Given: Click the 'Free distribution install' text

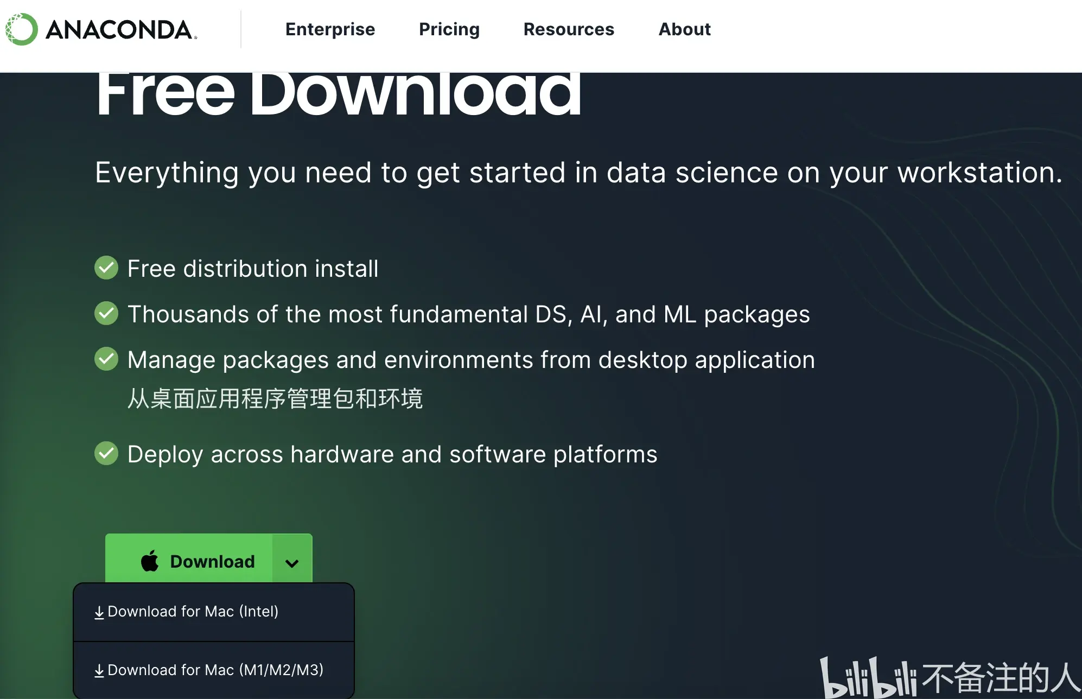Looking at the screenshot, I should pyautogui.click(x=253, y=269).
